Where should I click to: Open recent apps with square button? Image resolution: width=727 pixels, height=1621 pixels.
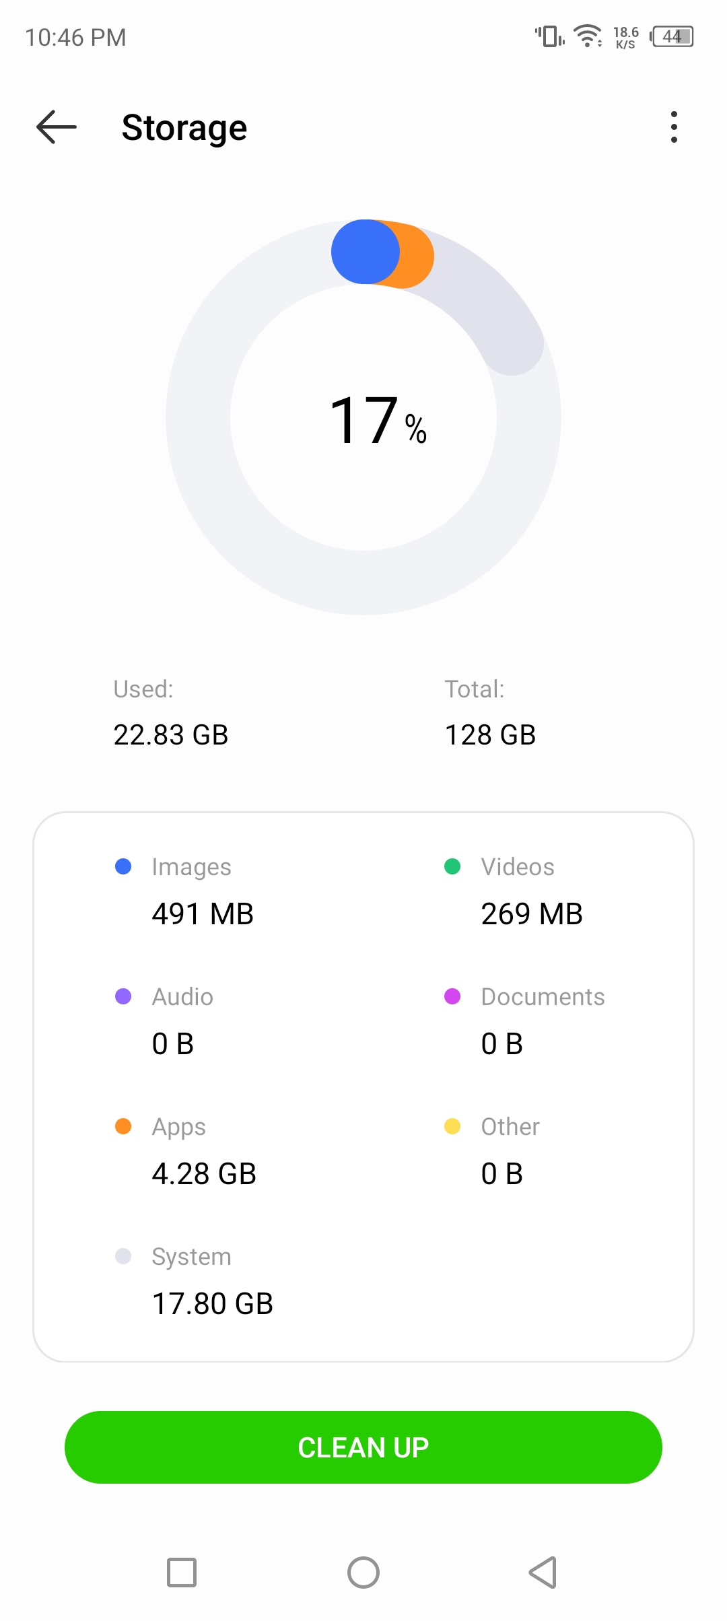click(182, 1573)
